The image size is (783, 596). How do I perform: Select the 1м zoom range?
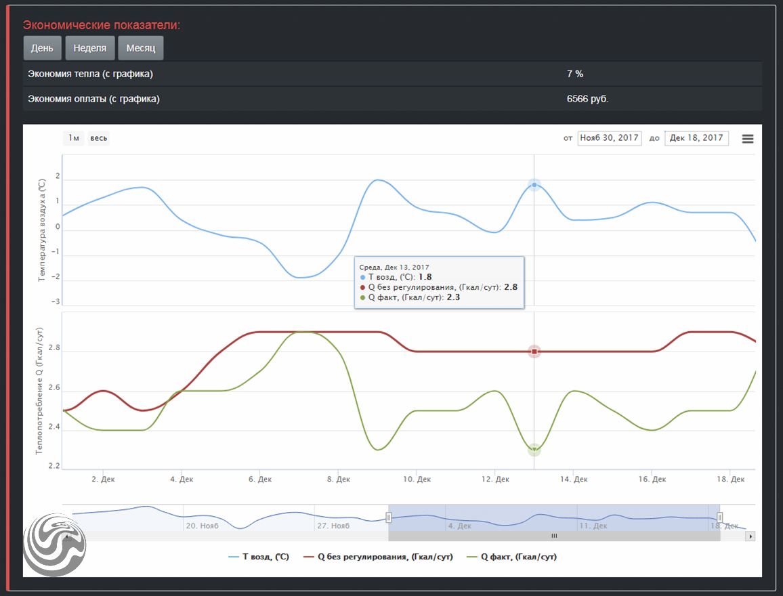(74, 139)
